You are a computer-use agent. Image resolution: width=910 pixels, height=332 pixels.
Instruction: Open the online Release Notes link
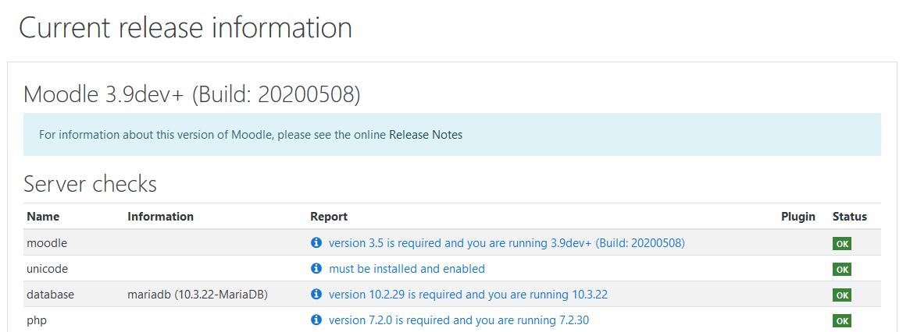pyautogui.click(x=426, y=135)
